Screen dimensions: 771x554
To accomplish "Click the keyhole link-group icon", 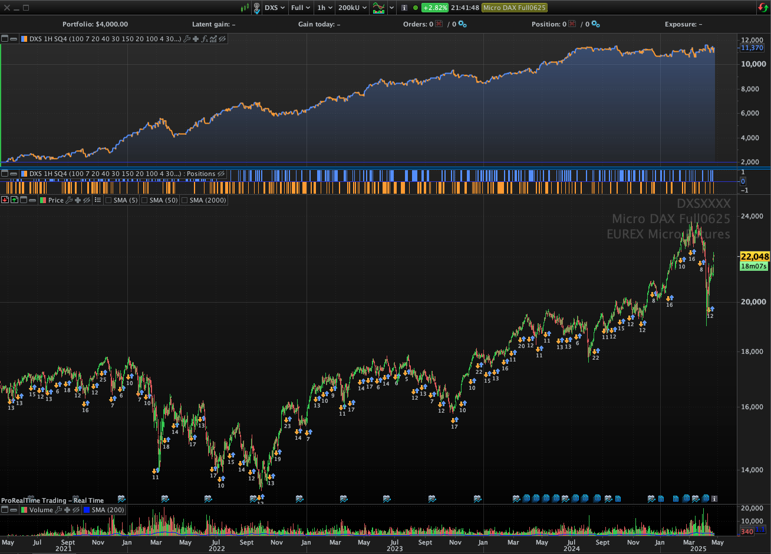I will (x=256, y=8).
